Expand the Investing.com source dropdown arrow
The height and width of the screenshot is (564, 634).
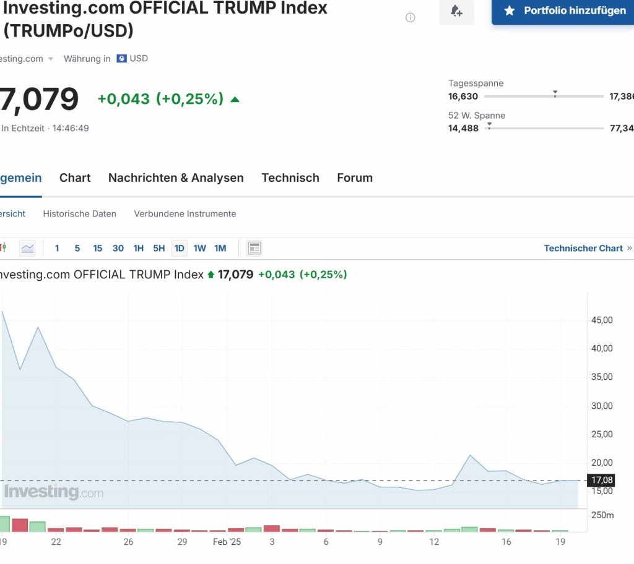(51, 59)
